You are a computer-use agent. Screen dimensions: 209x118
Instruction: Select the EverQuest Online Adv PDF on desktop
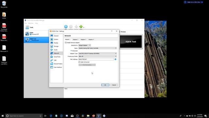tap(4, 28)
